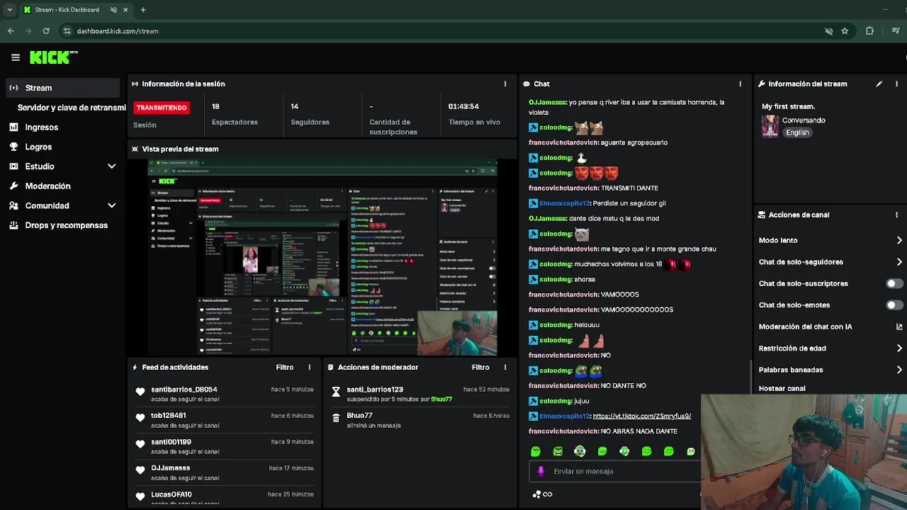Click the Conversando category thumbnail
The height and width of the screenshot is (510, 907).
[770, 126]
